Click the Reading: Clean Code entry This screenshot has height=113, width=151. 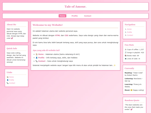pyautogui.click(x=134, y=74)
